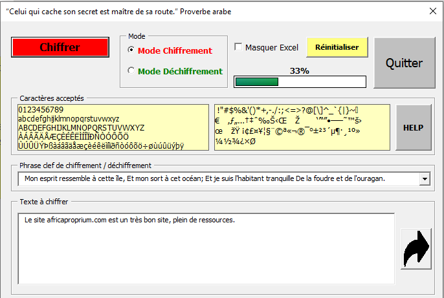
Task: Click the alphanumeric accepted characters box
Action: [x=110, y=127]
